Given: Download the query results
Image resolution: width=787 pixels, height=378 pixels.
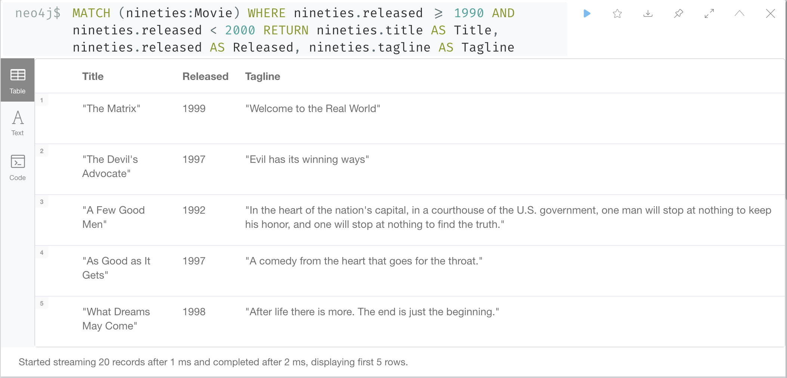Looking at the screenshot, I should click(648, 14).
